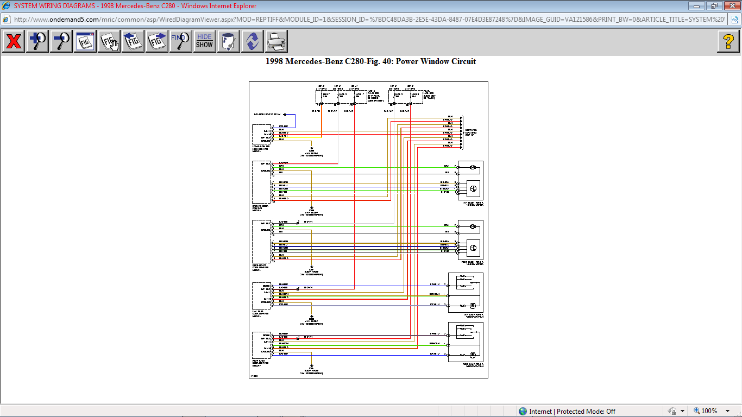Print the wiring diagram
The height and width of the screenshot is (417, 742).
(x=276, y=41)
